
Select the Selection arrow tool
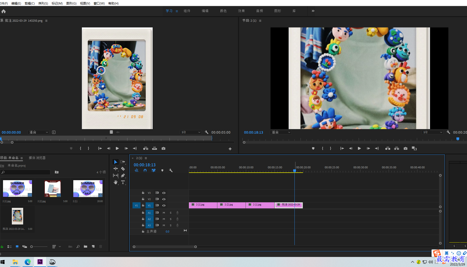[116, 162]
